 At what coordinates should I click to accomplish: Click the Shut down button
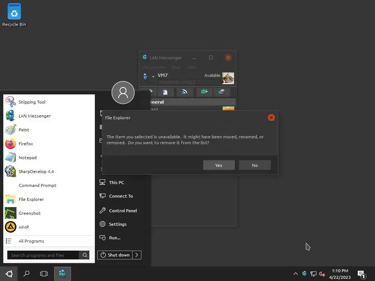coord(115,255)
